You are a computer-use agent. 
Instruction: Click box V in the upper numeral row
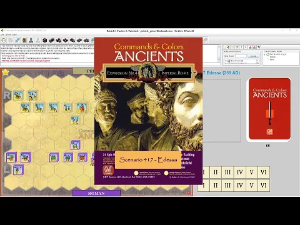pyautogui.click(x=252, y=172)
